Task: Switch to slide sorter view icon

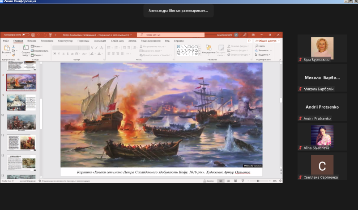Action: (x=228, y=181)
